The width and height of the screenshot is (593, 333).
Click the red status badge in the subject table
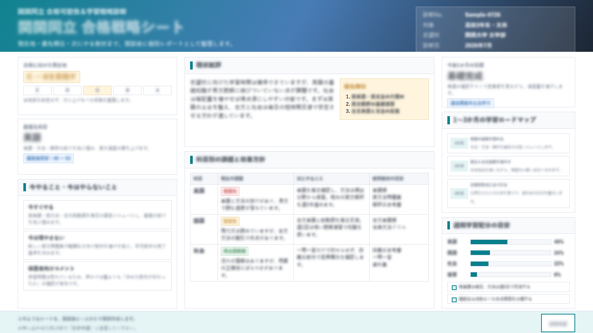(230, 191)
